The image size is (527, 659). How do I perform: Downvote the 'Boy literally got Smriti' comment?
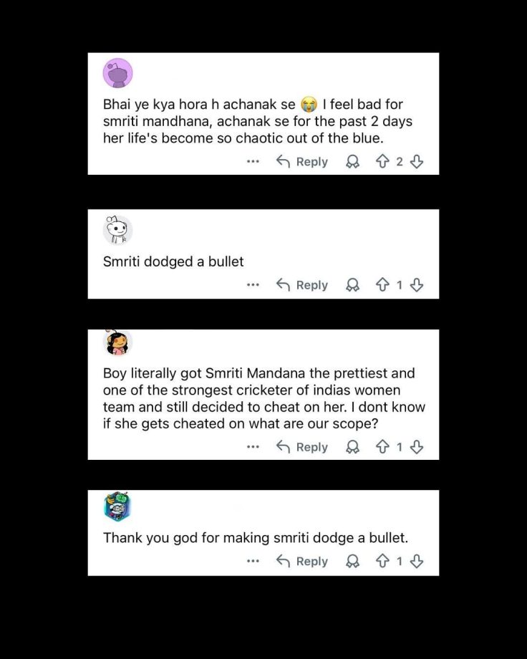pos(417,447)
